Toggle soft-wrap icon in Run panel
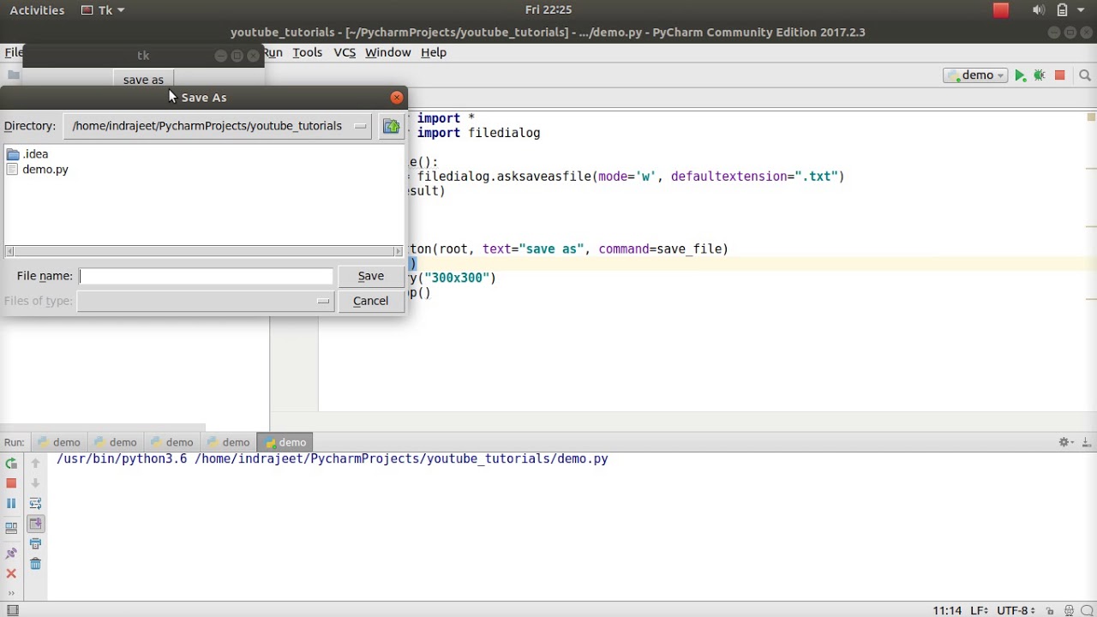Image resolution: width=1097 pixels, height=617 pixels. coord(35,504)
